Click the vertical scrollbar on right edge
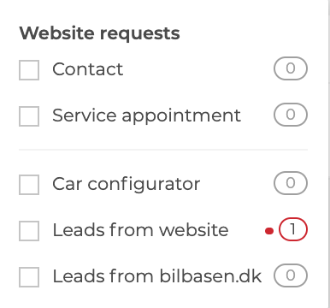 tap(329, 154)
